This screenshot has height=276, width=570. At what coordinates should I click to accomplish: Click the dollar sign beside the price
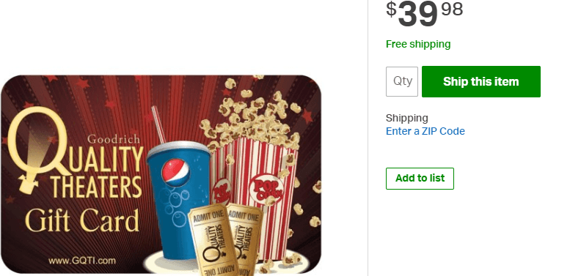pos(391,9)
